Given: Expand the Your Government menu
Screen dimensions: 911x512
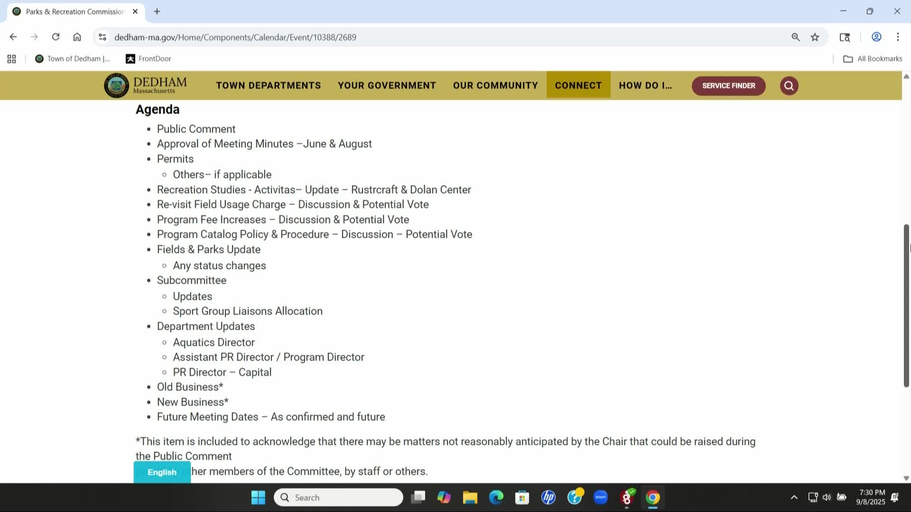Looking at the screenshot, I should tap(387, 86).
